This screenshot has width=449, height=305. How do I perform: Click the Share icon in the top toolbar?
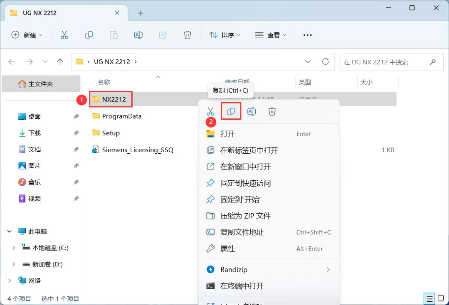tap(163, 35)
